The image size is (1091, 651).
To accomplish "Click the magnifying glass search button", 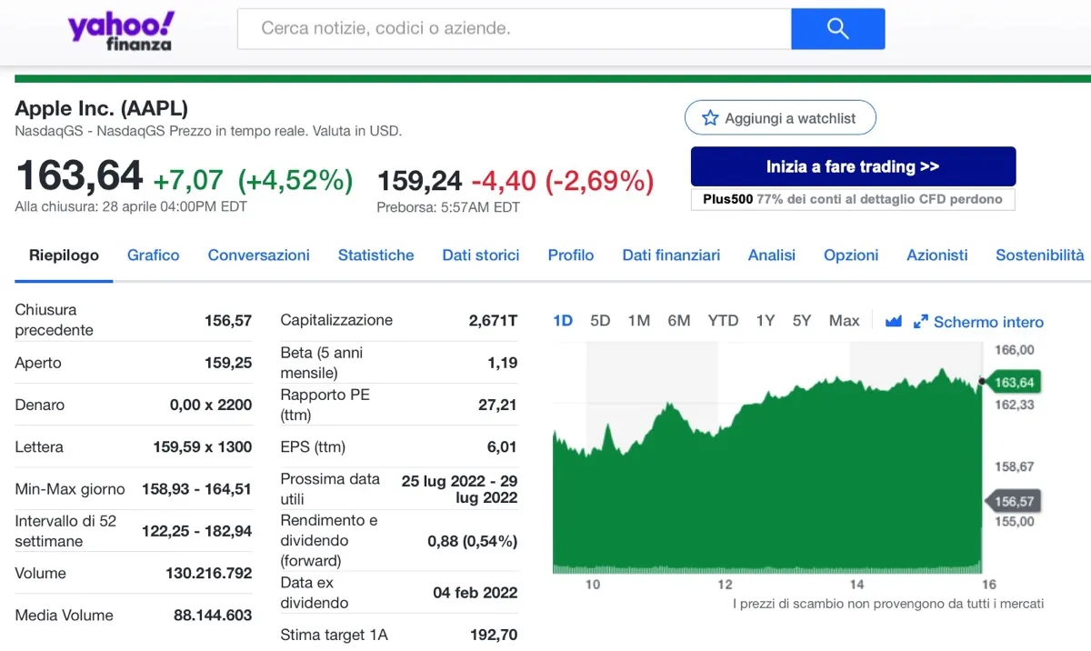I will [837, 29].
